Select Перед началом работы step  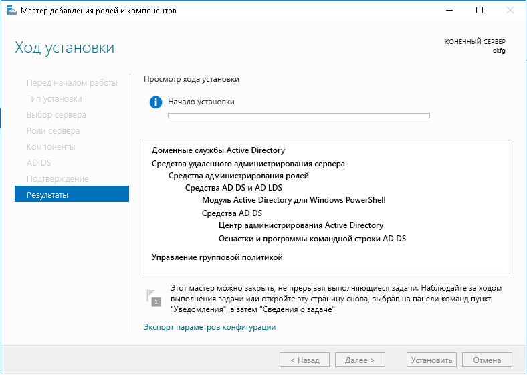(72, 82)
